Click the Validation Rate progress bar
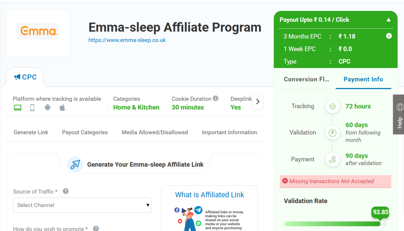 point(336,224)
